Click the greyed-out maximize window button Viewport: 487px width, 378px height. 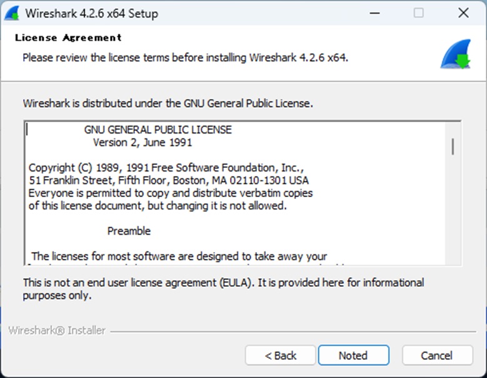pos(418,13)
